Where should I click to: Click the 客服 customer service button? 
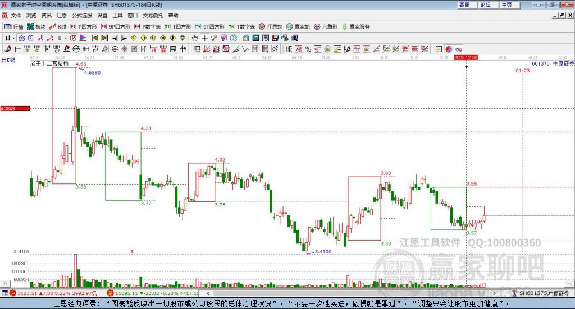coord(467,4)
